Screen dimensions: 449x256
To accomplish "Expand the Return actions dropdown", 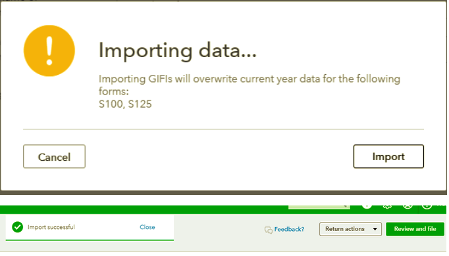I will pyautogui.click(x=350, y=229).
